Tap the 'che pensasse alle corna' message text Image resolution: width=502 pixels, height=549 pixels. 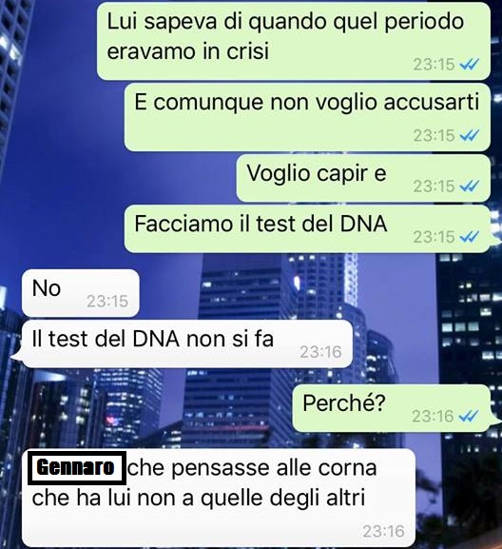(x=252, y=468)
